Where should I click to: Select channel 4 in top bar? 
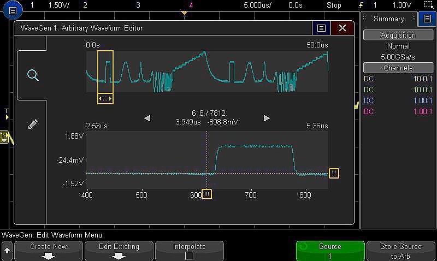[191, 5]
